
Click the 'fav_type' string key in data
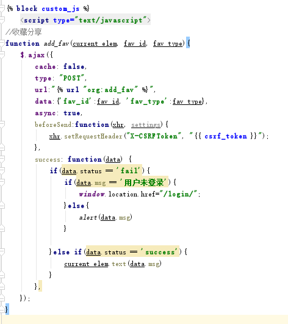pyautogui.click(x=146, y=101)
